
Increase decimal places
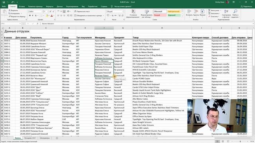tap(120, 15)
